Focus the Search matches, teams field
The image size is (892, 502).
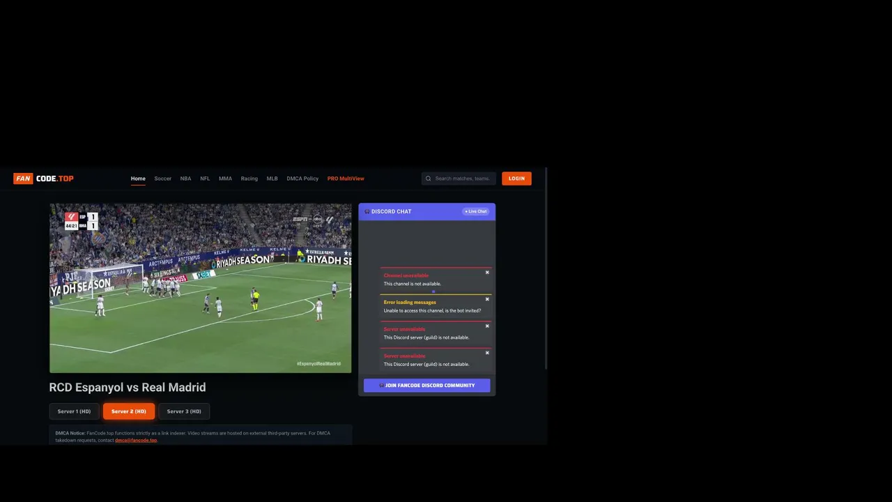[459, 178]
